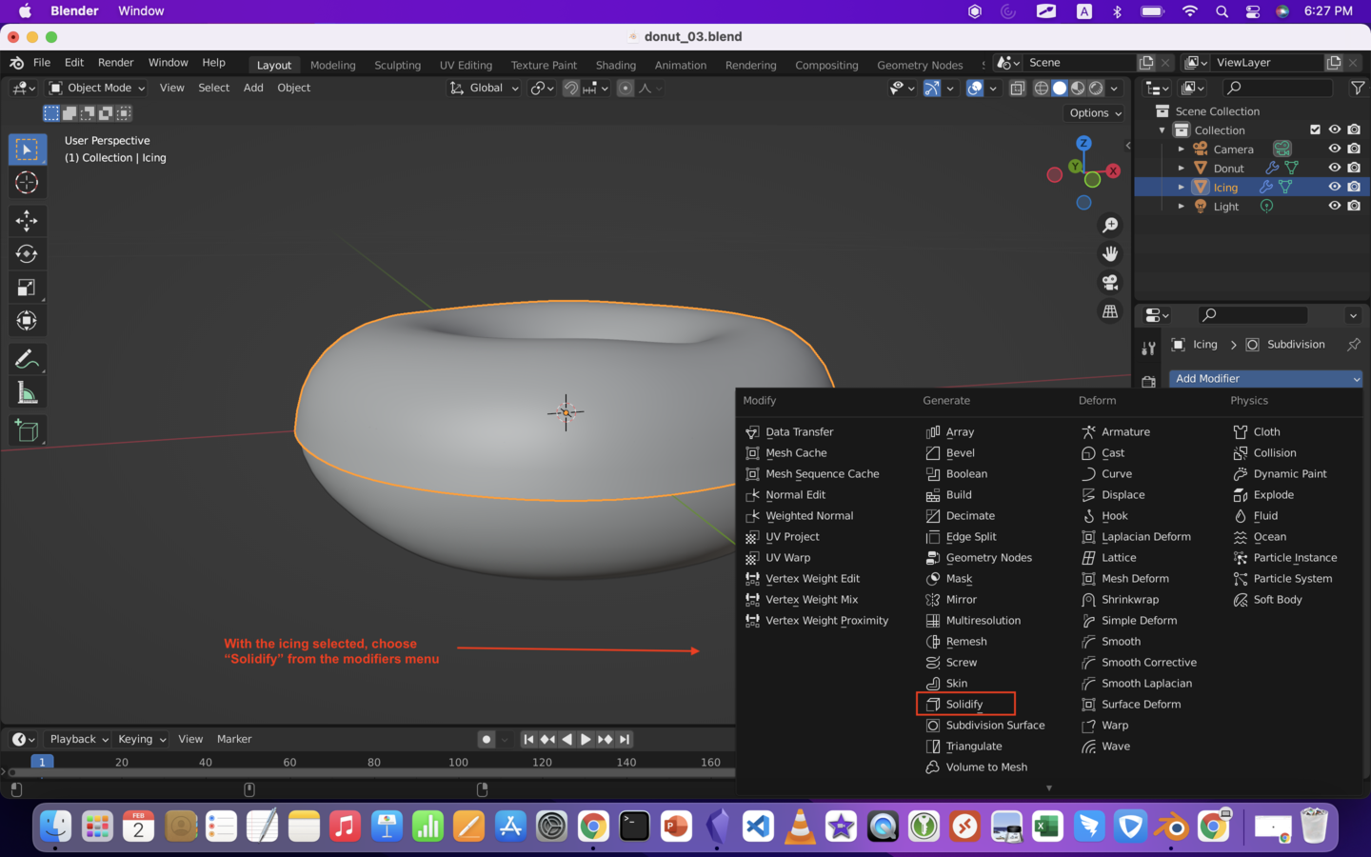Select the Move tool in toolbar

tap(27, 221)
